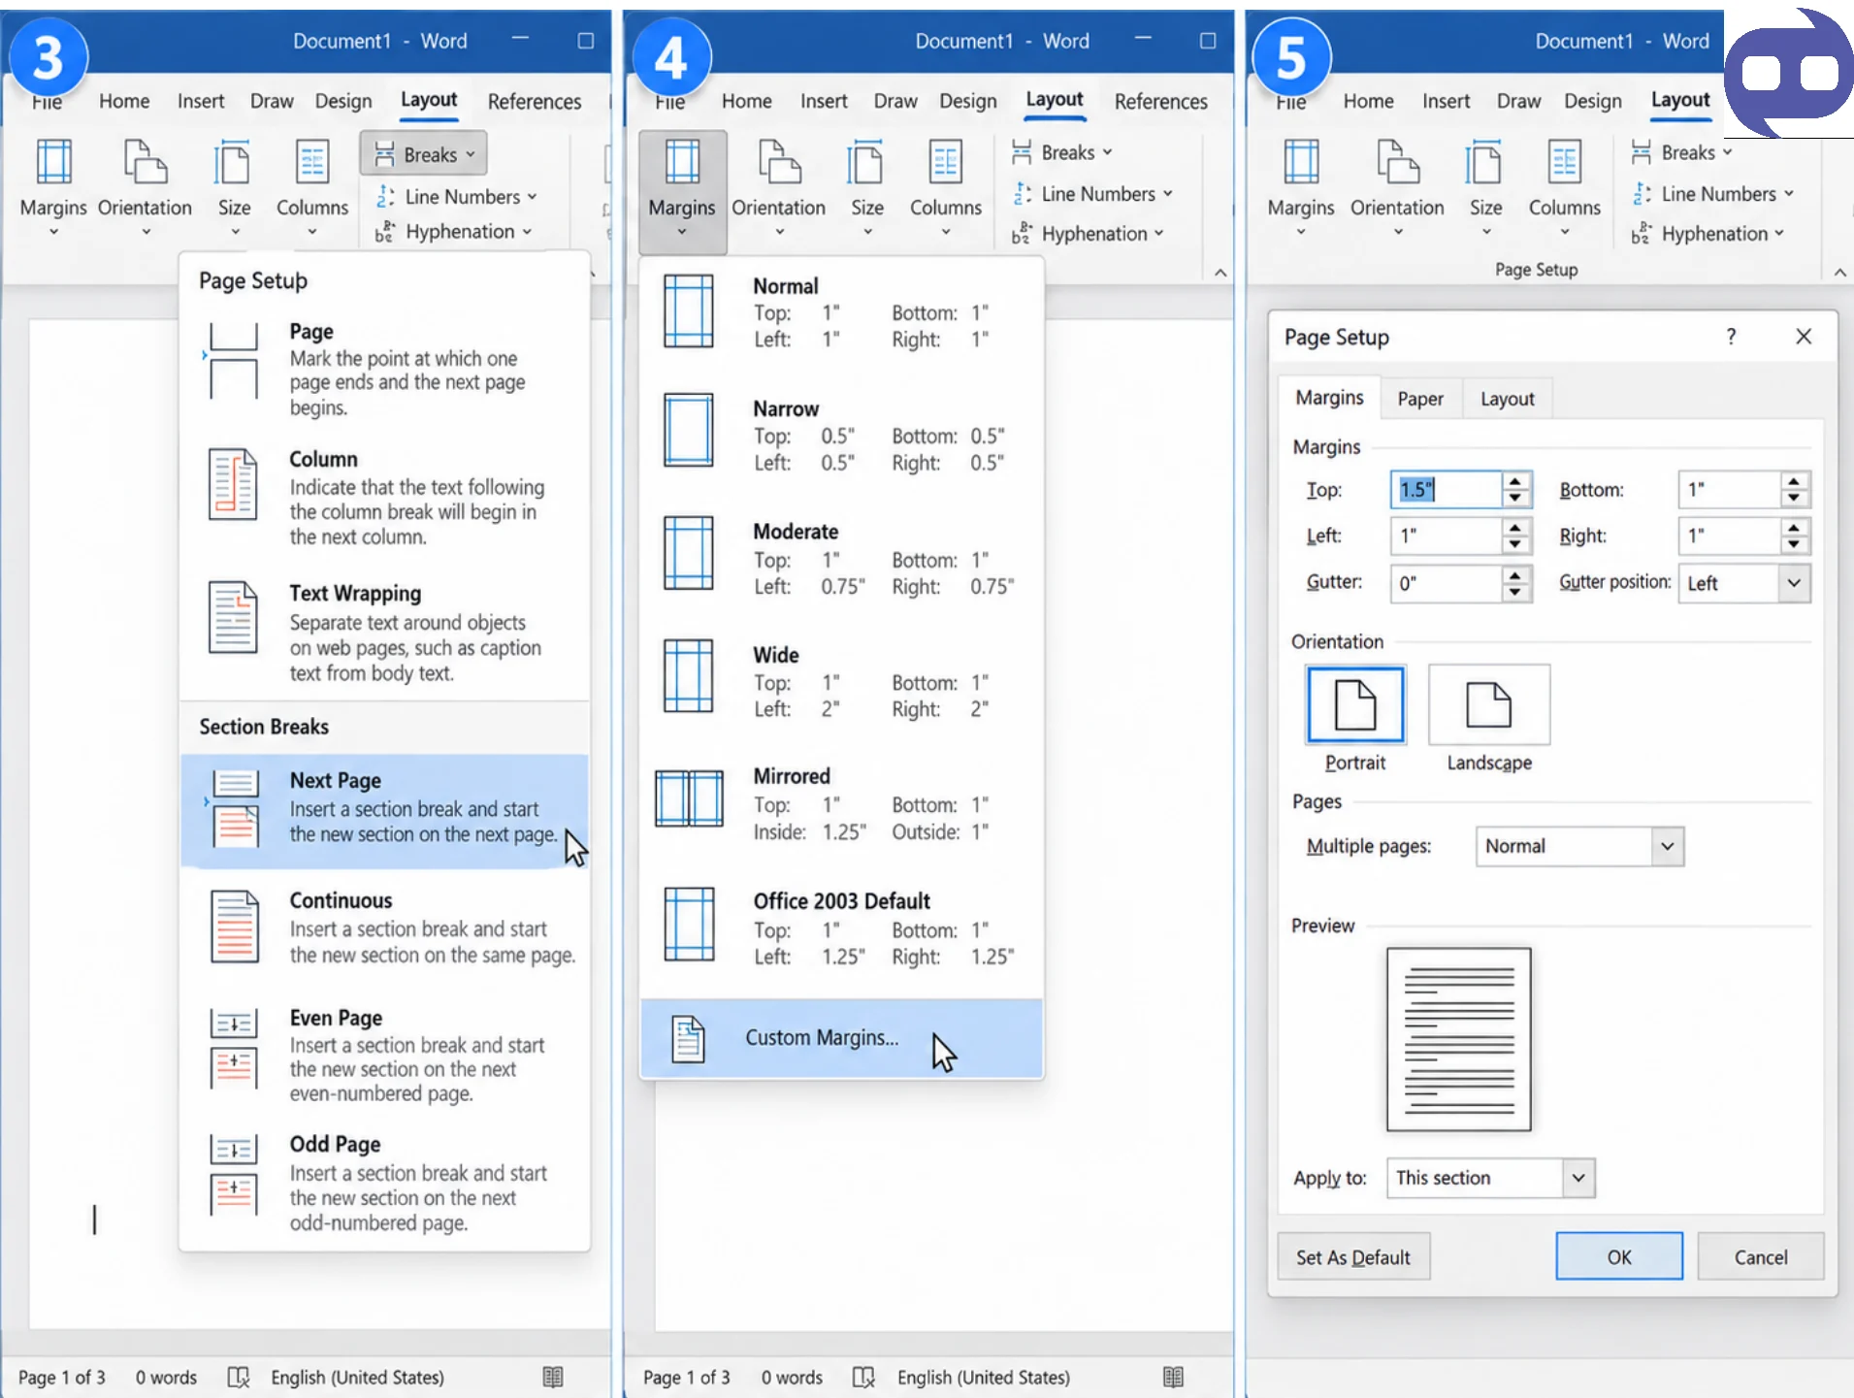The height and width of the screenshot is (1398, 1854).
Task: Click the Margins button in middle window
Action: tap(682, 191)
